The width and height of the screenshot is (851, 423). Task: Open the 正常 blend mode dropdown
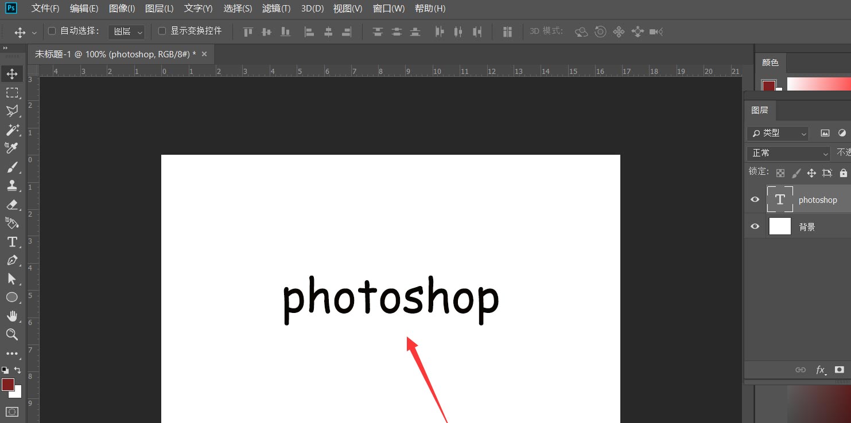tap(788, 153)
